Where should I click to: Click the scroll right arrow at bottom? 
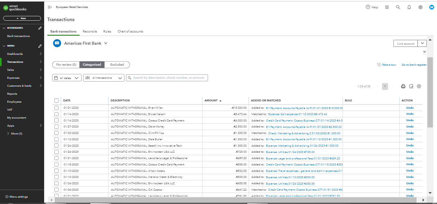point(423,200)
